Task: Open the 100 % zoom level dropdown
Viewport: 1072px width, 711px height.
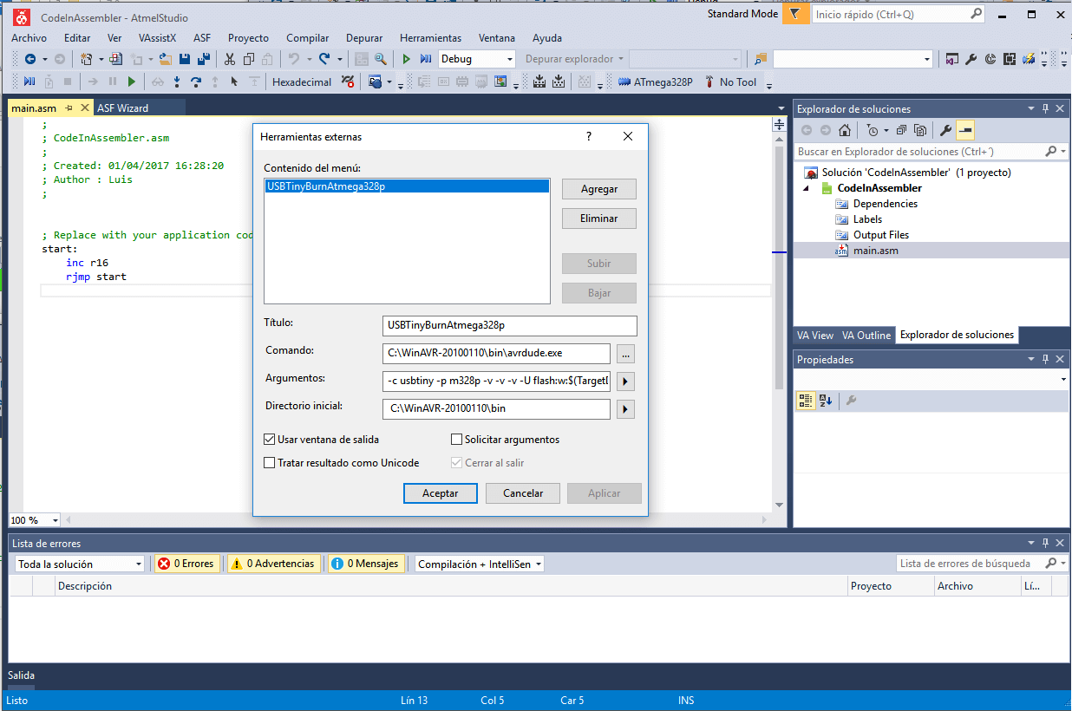Action: pyautogui.click(x=56, y=520)
